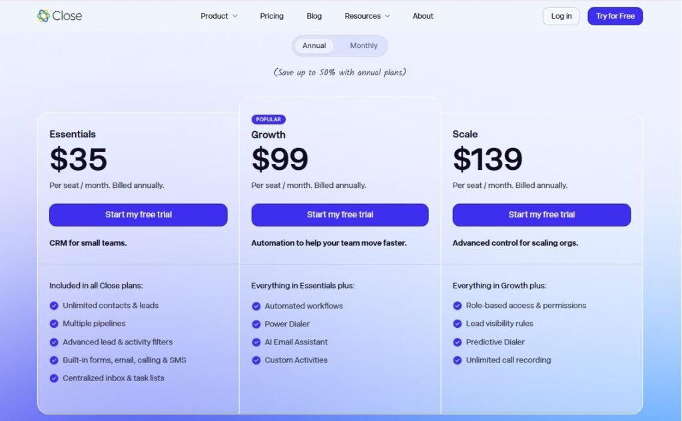The width and height of the screenshot is (682, 421).
Task: Switch billing to Monthly
Action: (363, 45)
